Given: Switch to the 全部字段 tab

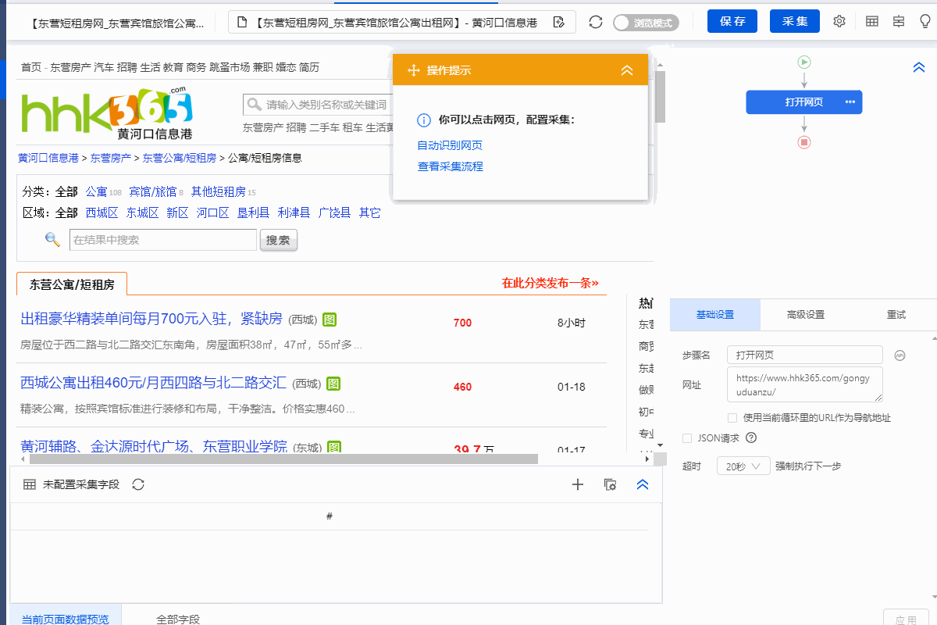Looking at the screenshot, I should pyautogui.click(x=178, y=619).
